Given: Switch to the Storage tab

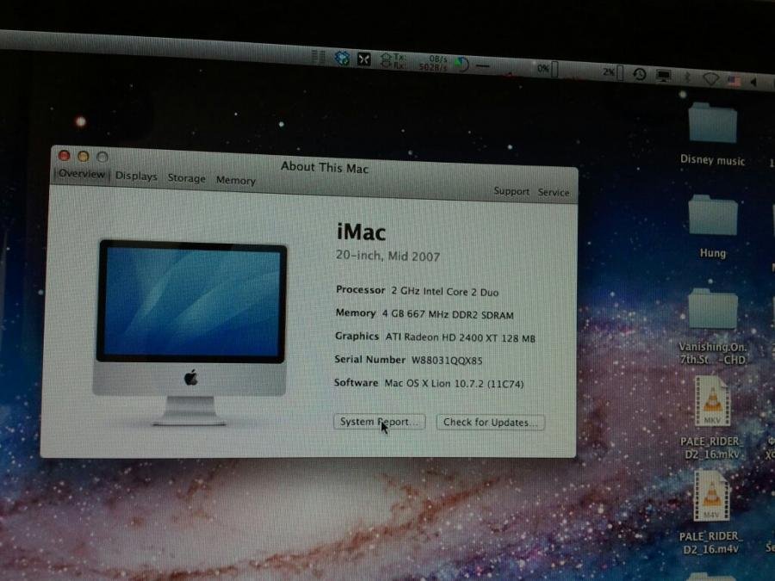Looking at the screenshot, I should point(186,178).
